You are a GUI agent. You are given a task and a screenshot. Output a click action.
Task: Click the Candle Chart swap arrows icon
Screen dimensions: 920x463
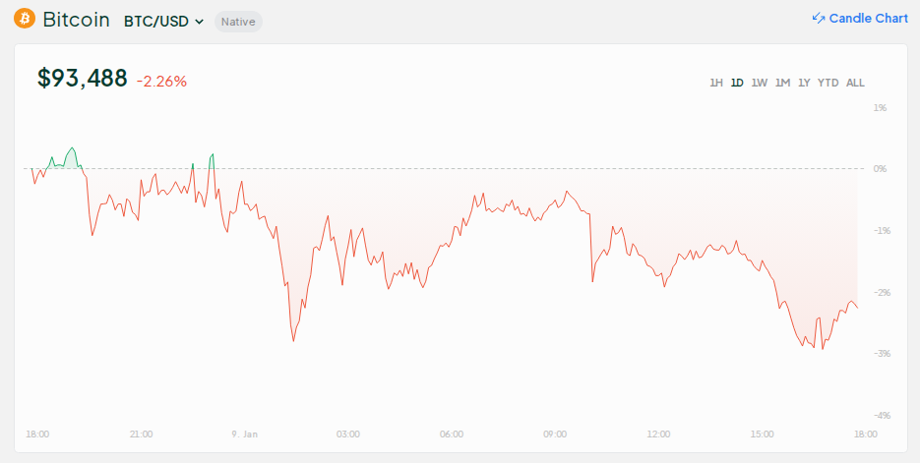click(818, 19)
